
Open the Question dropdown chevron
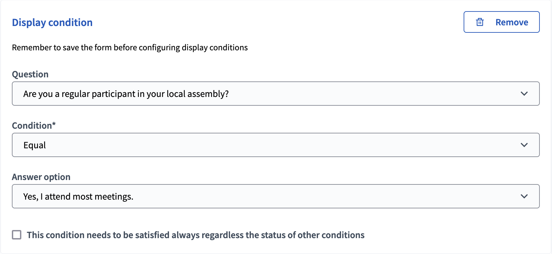click(x=524, y=94)
